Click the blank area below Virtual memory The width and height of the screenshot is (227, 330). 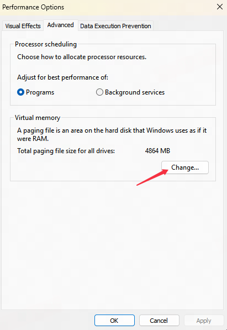coord(113,244)
